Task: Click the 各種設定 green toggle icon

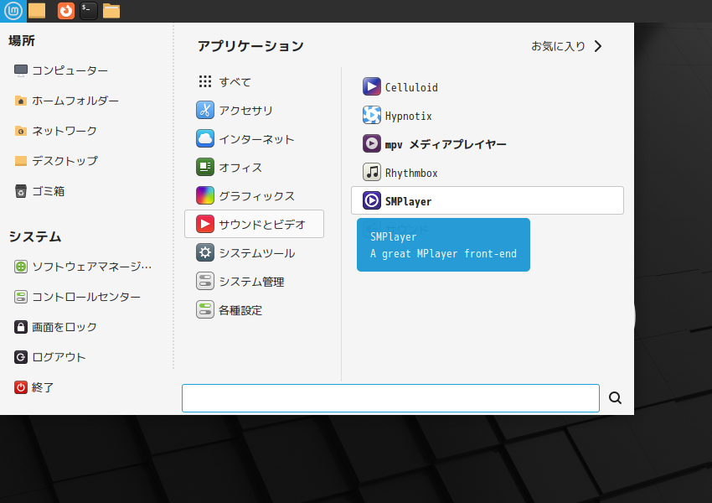Action: tap(204, 310)
